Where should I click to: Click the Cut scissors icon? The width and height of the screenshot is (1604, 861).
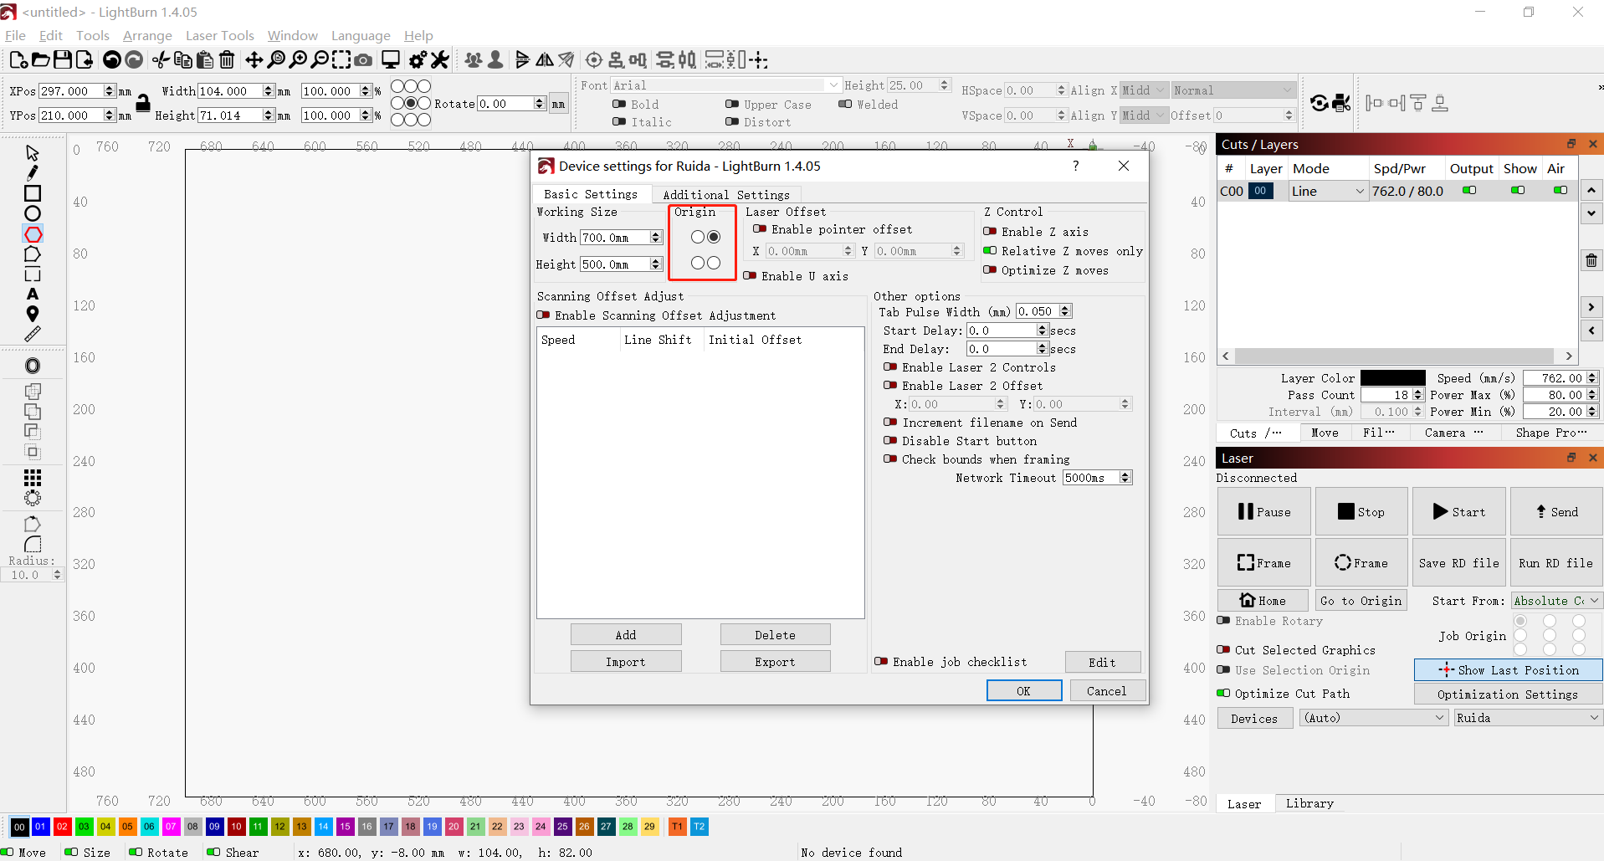161,60
